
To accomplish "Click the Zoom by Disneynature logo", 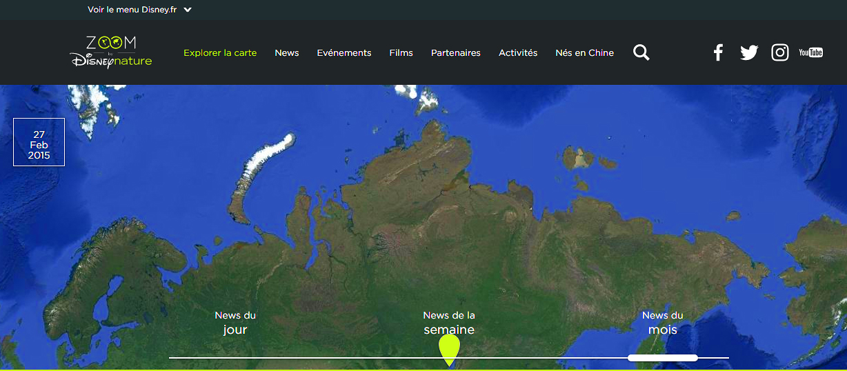I will click(111, 52).
